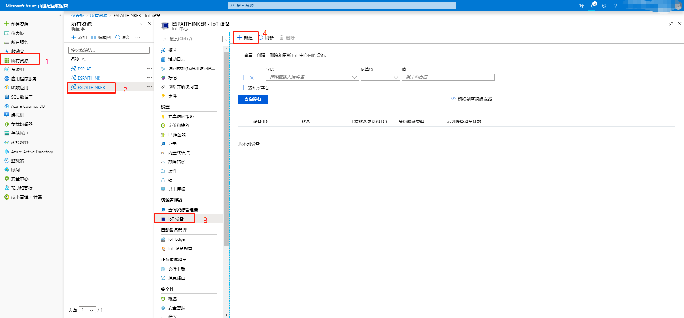Image resolution: width=684 pixels, height=318 pixels.
Task: Pin the IoT 设备 blade
Action: click(x=671, y=24)
